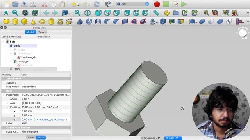Collapse the Body tree node

7,46
